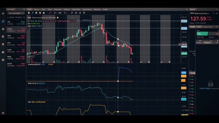Click the sort icon in watchlist header

click(24, 17)
